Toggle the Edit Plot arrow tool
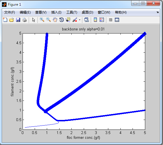The height and width of the screenshot is (145, 163). tap(34, 20)
